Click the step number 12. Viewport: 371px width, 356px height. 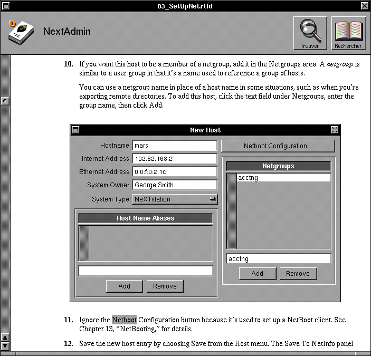[69, 343]
